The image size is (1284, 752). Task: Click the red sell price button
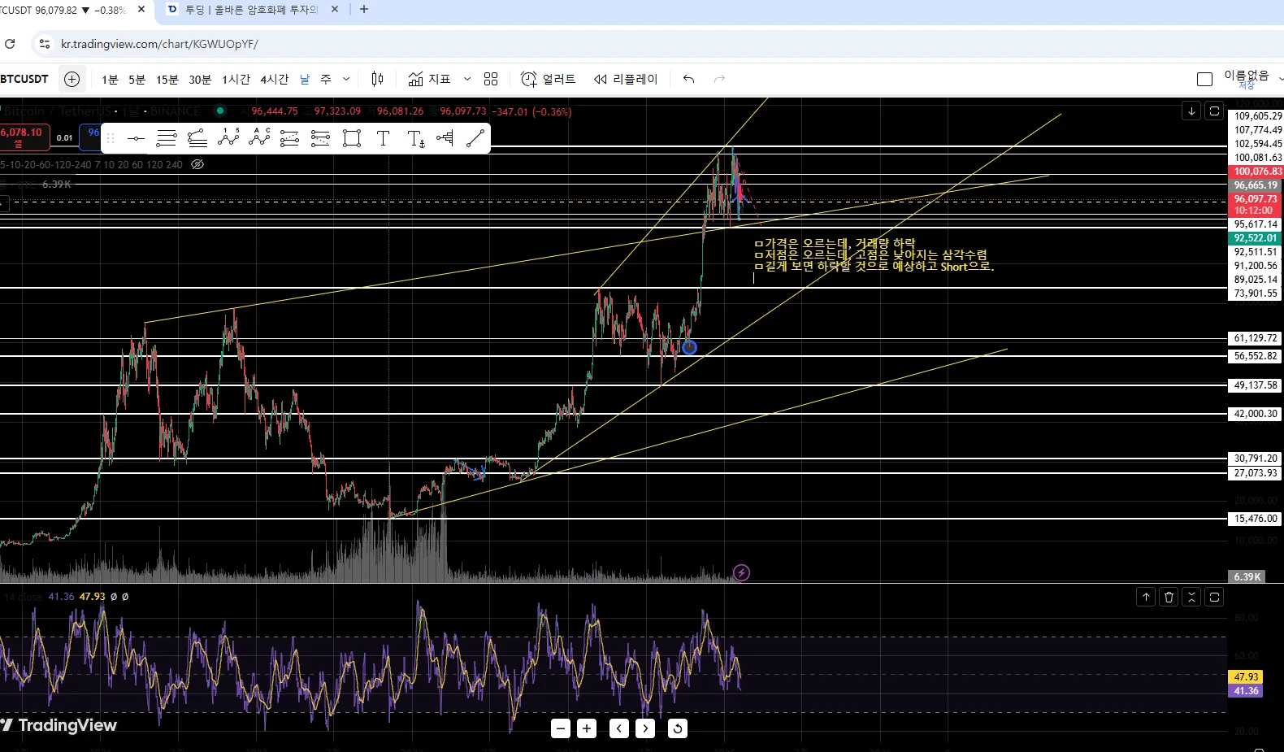click(x=23, y=137)
